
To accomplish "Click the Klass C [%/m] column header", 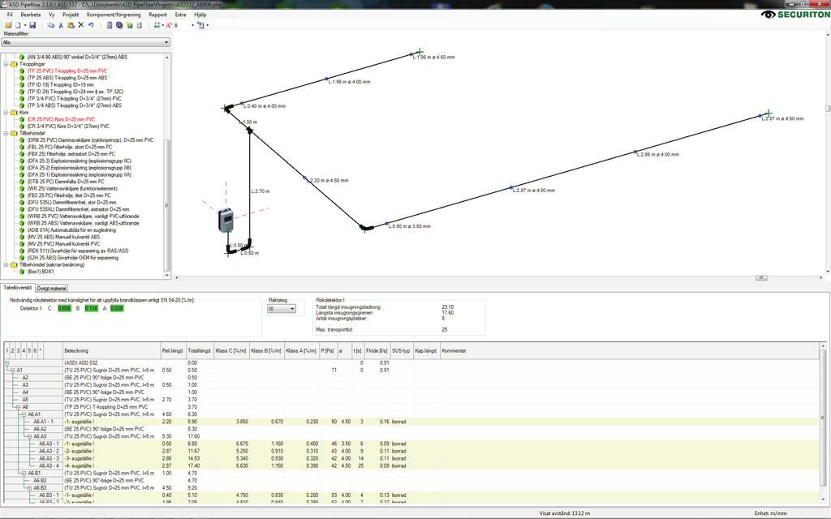I will [x=231, y=350].
